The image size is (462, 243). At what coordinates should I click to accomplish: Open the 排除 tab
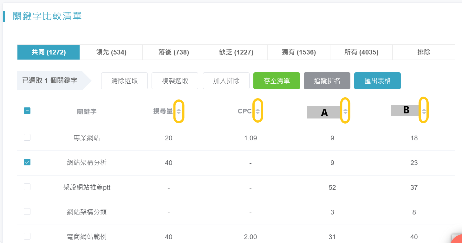click(424, 52)
